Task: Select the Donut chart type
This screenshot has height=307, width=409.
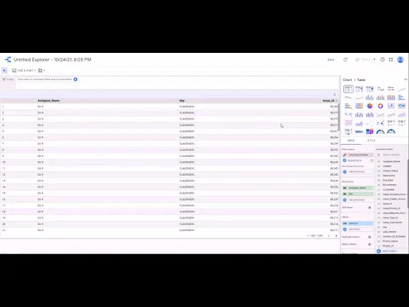Action: click(x=380, y=106)
